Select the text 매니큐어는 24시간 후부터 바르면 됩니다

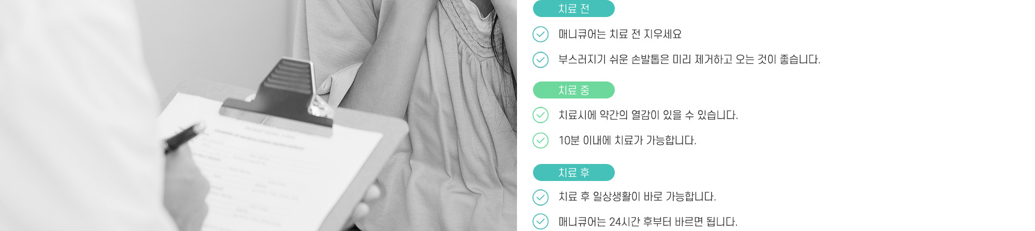(x=648, y=222)
